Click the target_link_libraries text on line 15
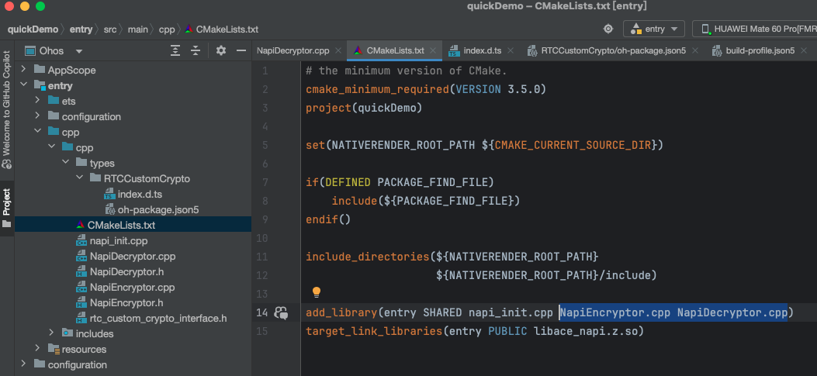Image resolution: width=817 pixels, height=376 pixels. pyautogui.click(x=374, y=331)
